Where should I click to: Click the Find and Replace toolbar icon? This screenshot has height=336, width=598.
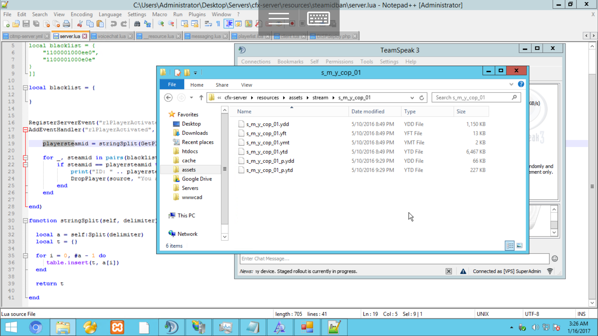[x=147, y=24]
